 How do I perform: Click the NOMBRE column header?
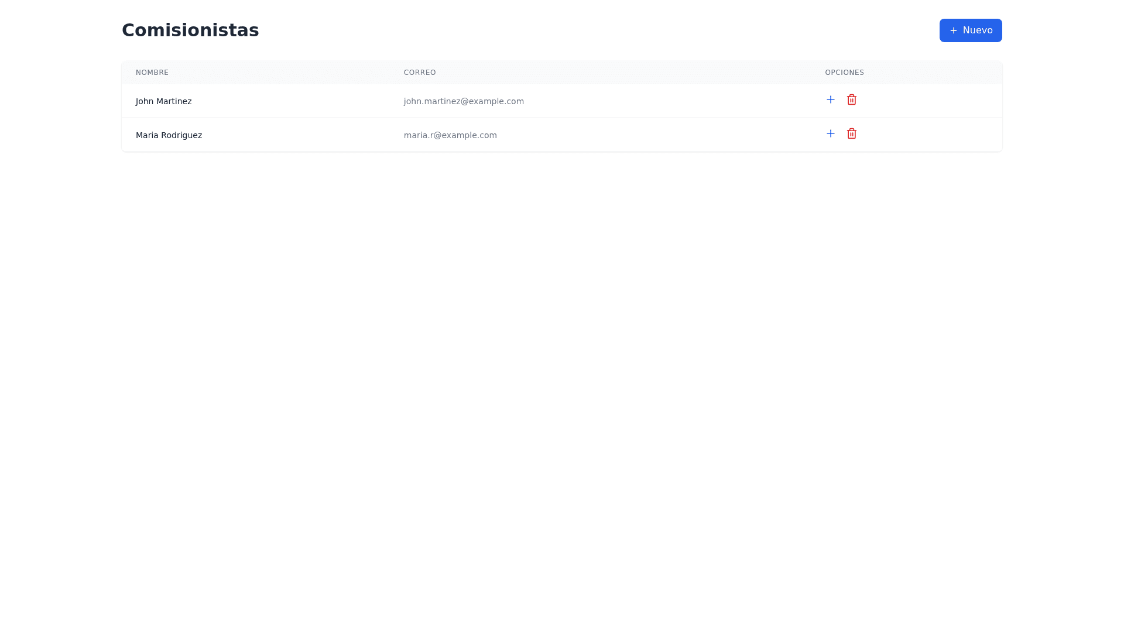click(152, 73)
